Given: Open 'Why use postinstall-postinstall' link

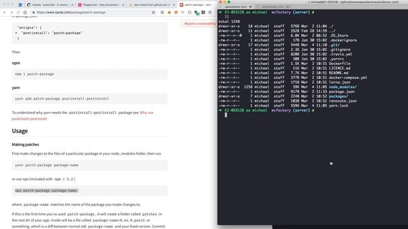Looking at the screenshot, I should point(82,116).
